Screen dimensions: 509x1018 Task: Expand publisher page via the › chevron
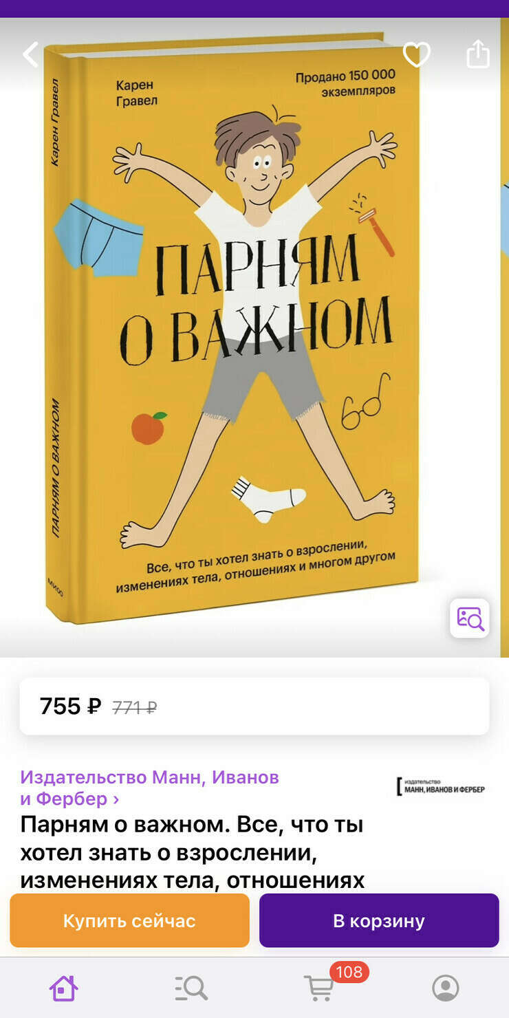[x=116, y=799]
